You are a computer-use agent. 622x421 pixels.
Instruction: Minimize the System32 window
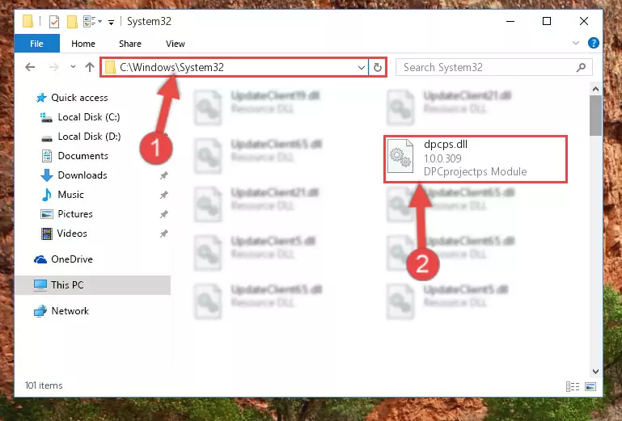(510, 21)
